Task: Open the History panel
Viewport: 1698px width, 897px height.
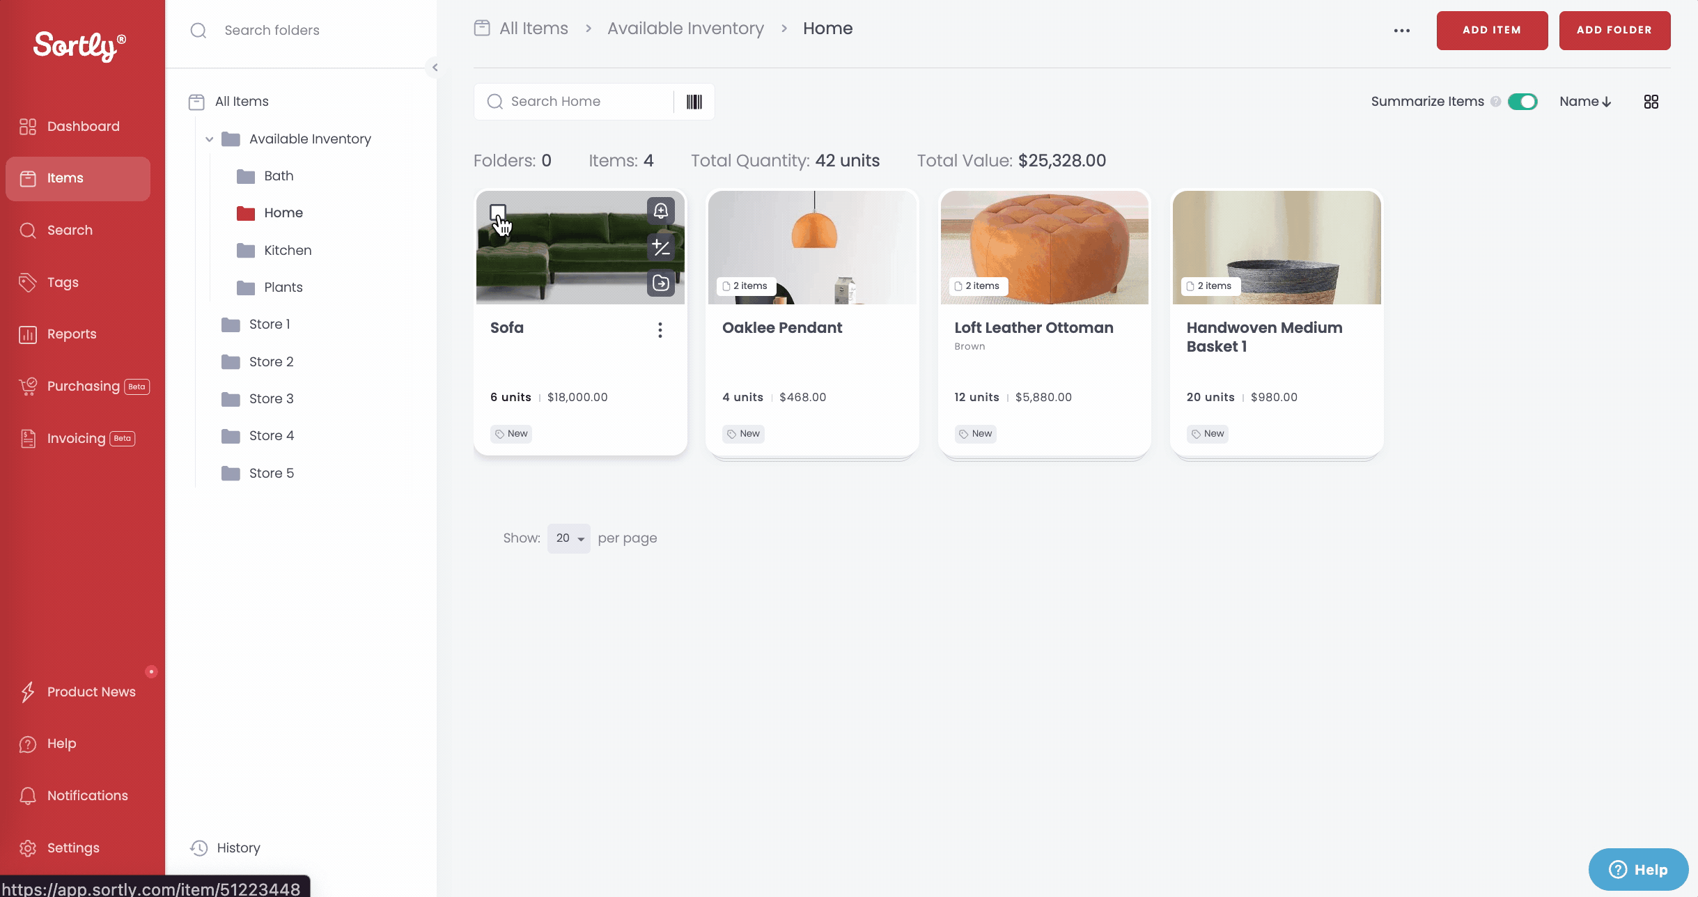Action: pos(226,848)
